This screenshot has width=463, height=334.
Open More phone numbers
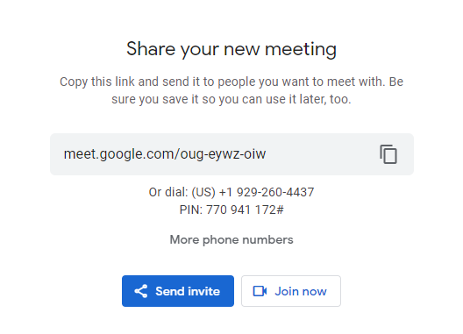click(231, 240)
